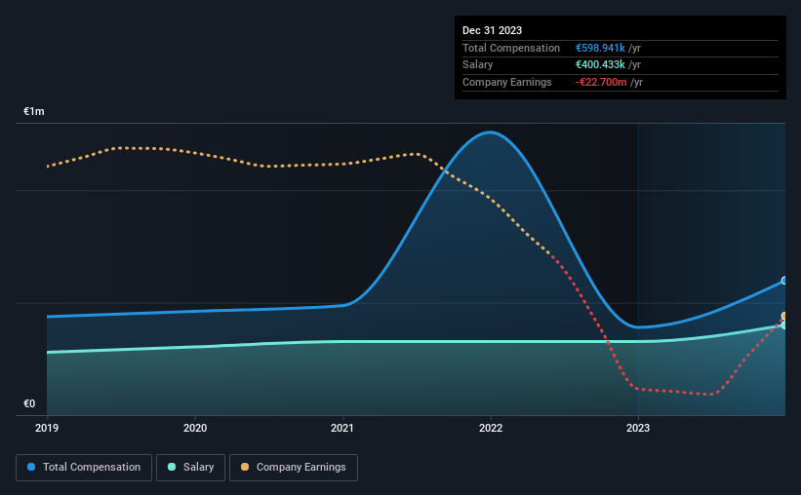Screen dimensions: 801x495
Task: Toggle the Salary legend button
Action: point(190,468)
